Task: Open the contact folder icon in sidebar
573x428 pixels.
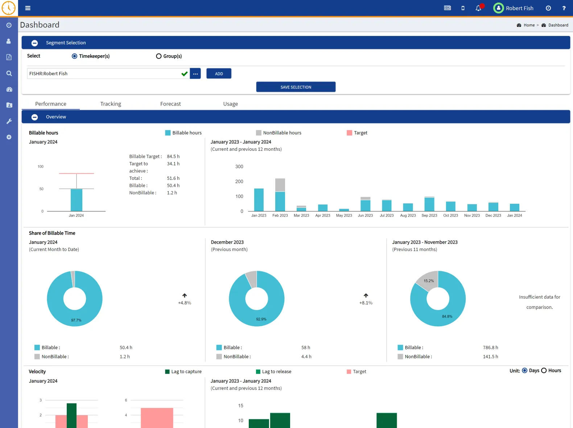Action: [9, 105]
